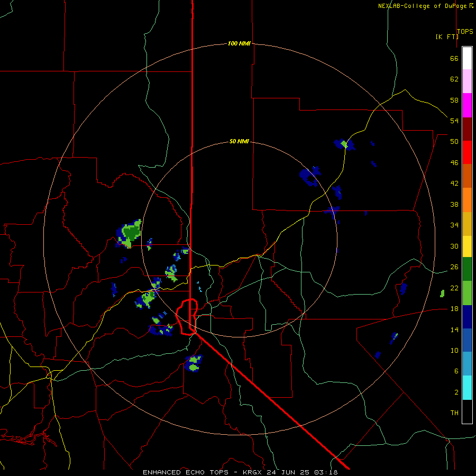476x476 pixels.
Task: Click the TH threshold label
Action: (454, 413)
